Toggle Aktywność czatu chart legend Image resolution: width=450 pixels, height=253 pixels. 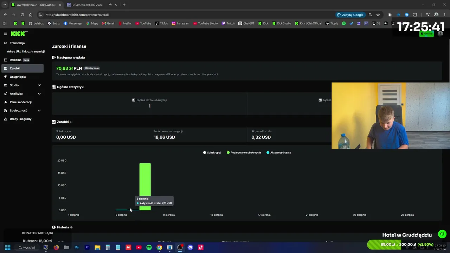[x=279, y=153]
